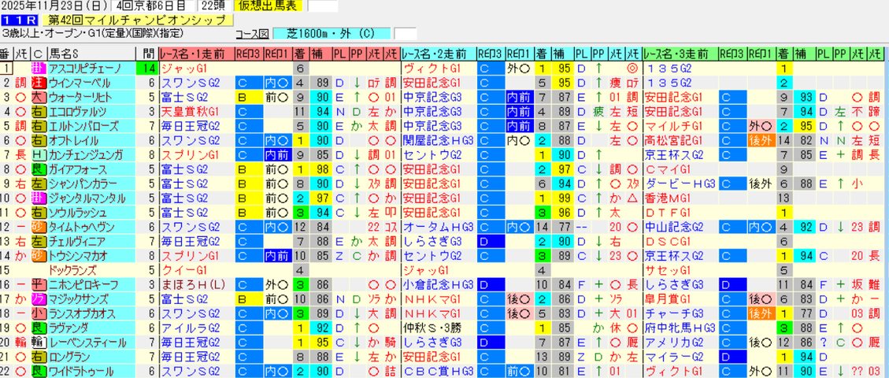The height and width of the screenshot is (378, 889).
Task: Click the 4回京都6日目 meeting label
Action: click(x=153, y=6)
